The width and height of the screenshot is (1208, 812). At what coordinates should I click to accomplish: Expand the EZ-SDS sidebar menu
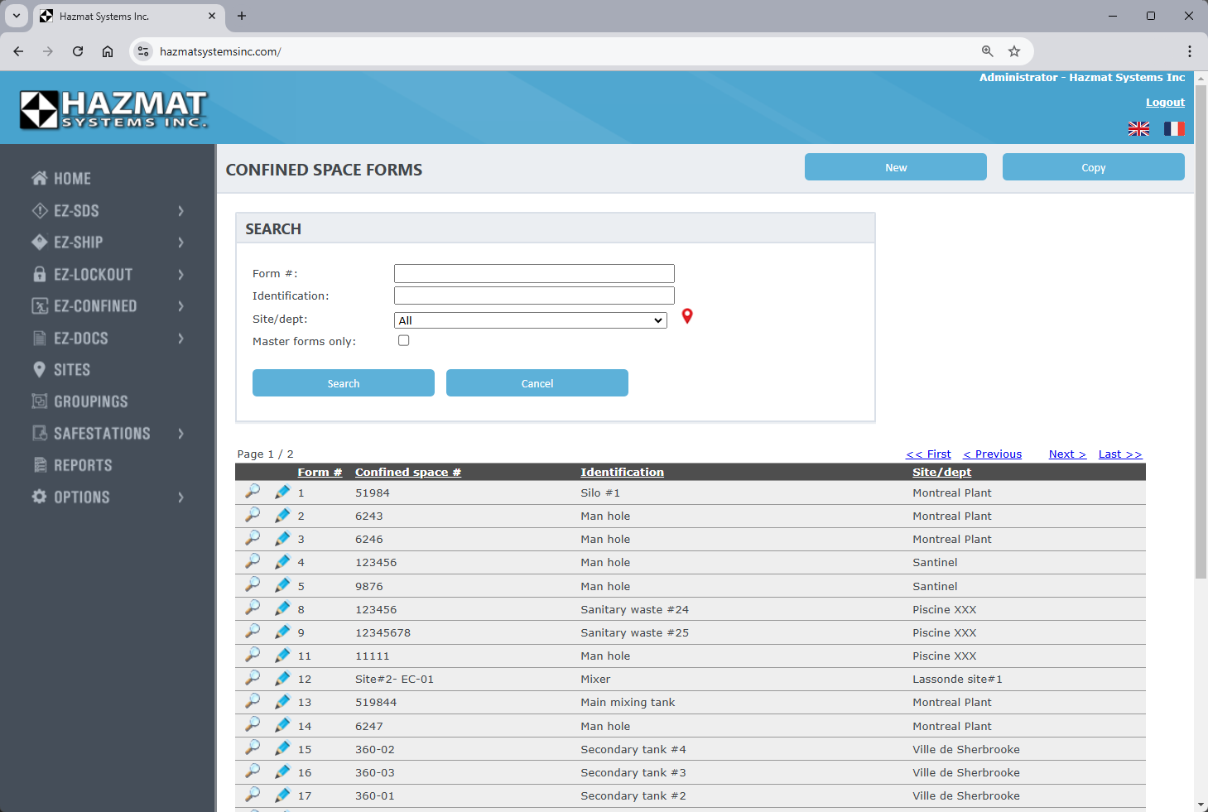108,211
